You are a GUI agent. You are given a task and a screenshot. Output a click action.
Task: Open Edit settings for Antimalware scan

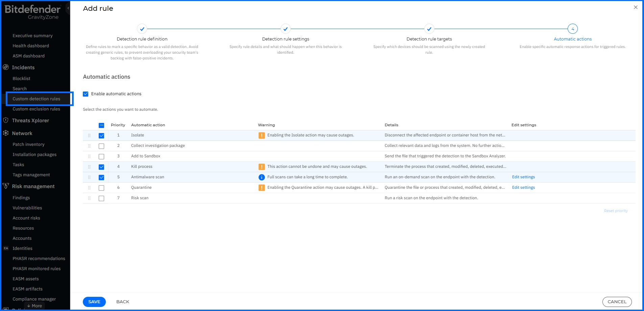(523, 177)
